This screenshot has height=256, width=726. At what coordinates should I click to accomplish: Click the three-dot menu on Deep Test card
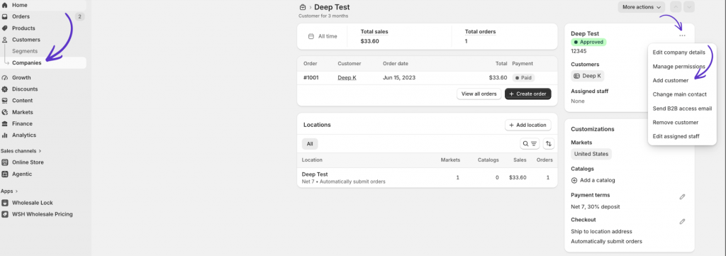point(682,35)
